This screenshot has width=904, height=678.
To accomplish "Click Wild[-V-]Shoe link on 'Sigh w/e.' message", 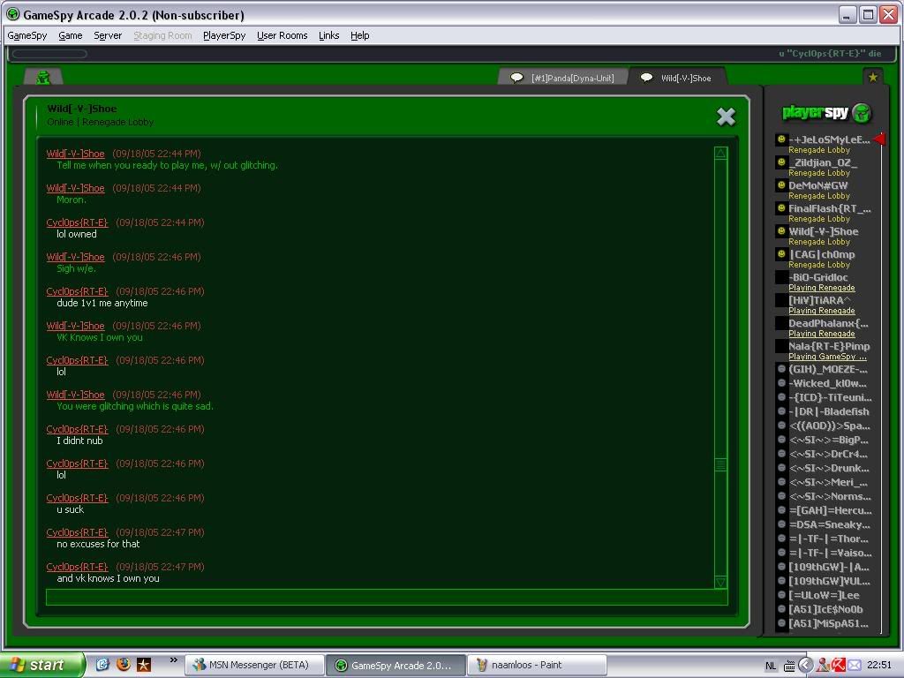I will [76, 257].
